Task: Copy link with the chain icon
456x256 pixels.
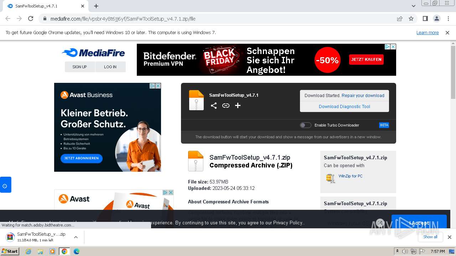Action: pyautogui.click(x=226, y=106)
